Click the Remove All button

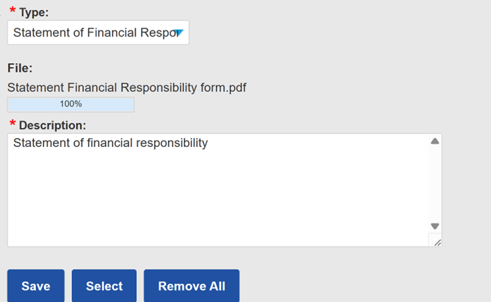(x=191, y=286)
